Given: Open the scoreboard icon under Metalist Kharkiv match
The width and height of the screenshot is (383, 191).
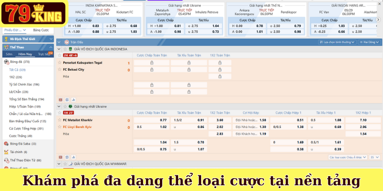Looking at the screenshot, I should [x=67, y=157].
